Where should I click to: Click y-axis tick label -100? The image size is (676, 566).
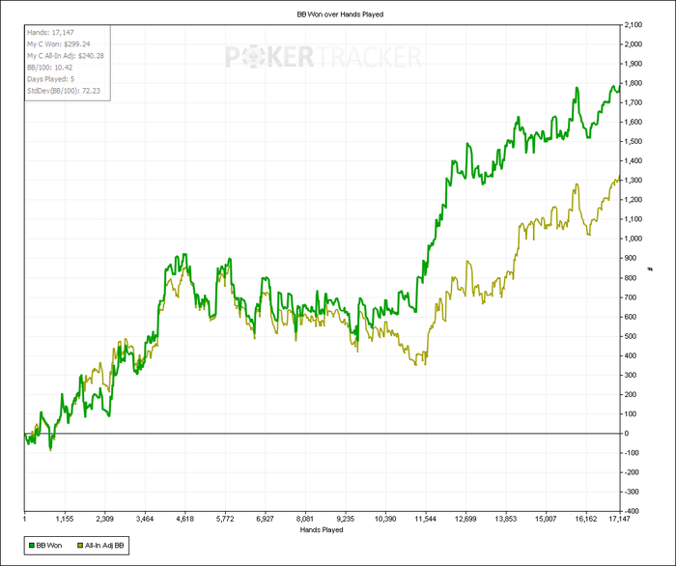click(632, 453)
